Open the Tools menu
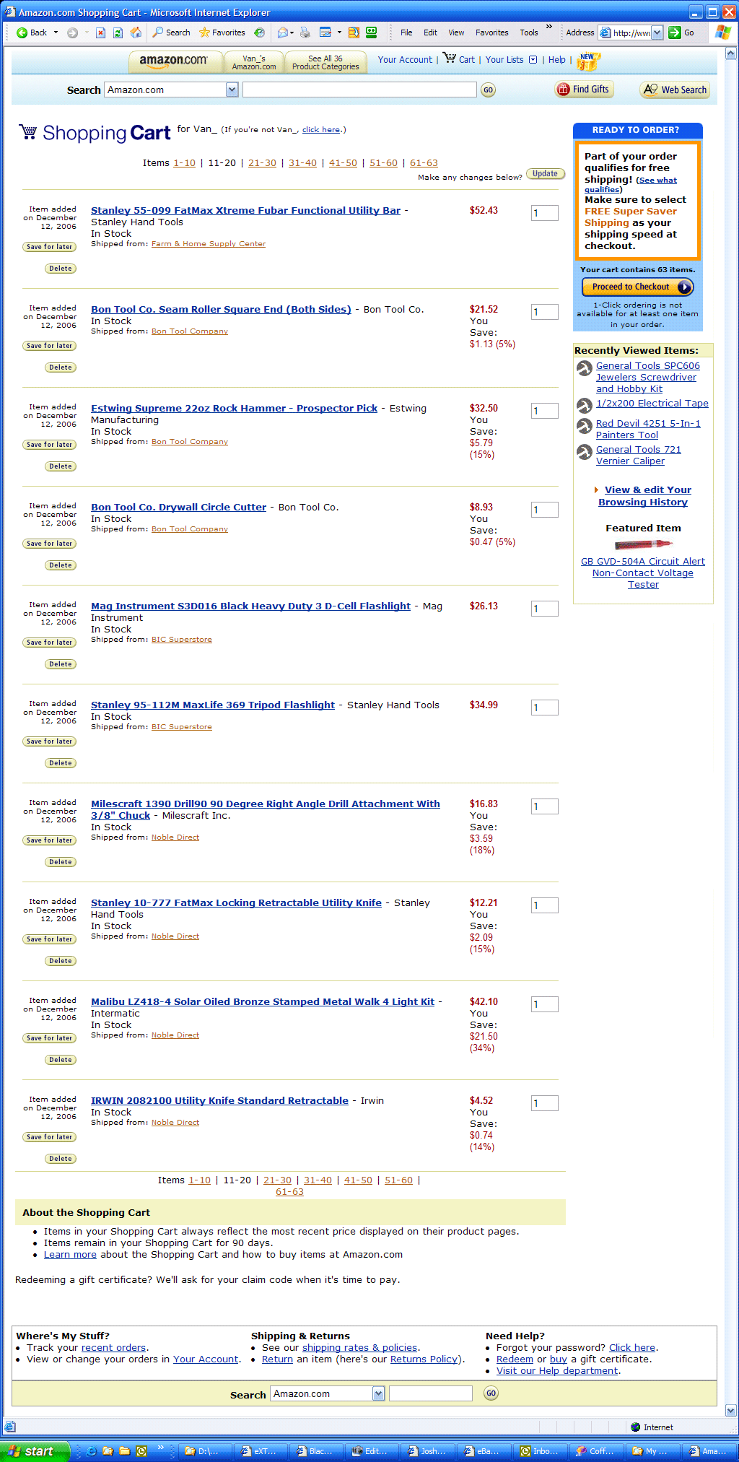The height and width of the screenshot is (1462, 739). (x=528, y=32)
